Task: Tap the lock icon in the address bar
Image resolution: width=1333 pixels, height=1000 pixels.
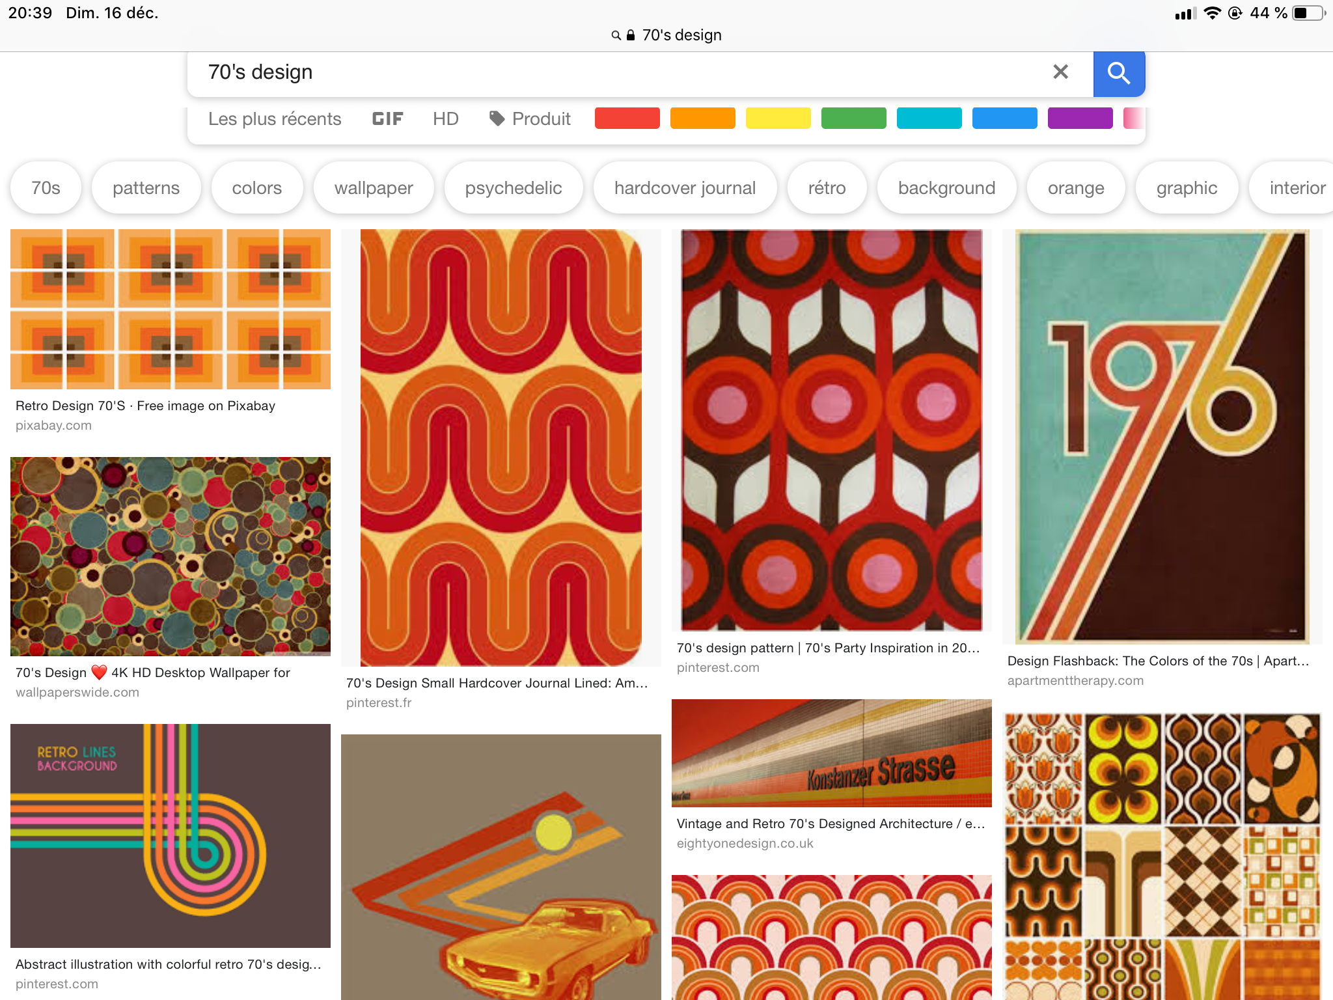Action: (630, 35)
